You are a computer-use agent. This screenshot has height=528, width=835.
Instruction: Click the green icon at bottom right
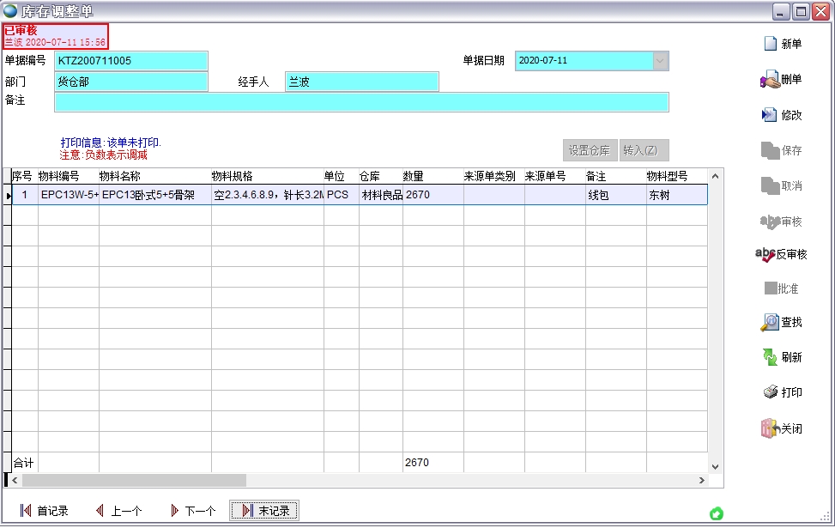(717, 513)
